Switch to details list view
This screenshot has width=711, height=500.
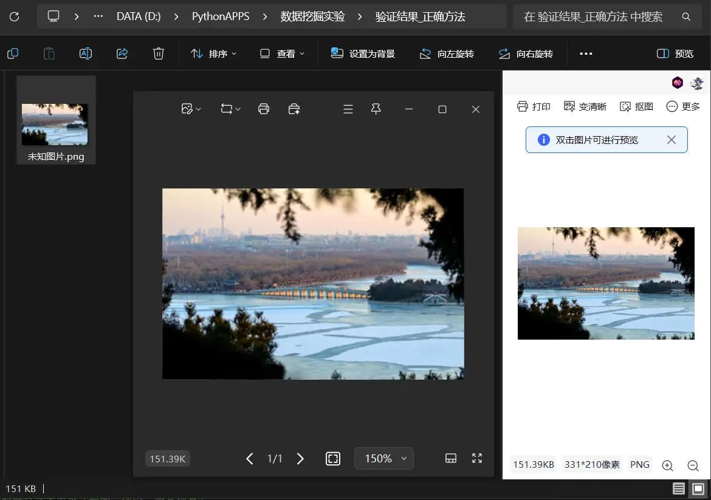(x=679, y=488)
